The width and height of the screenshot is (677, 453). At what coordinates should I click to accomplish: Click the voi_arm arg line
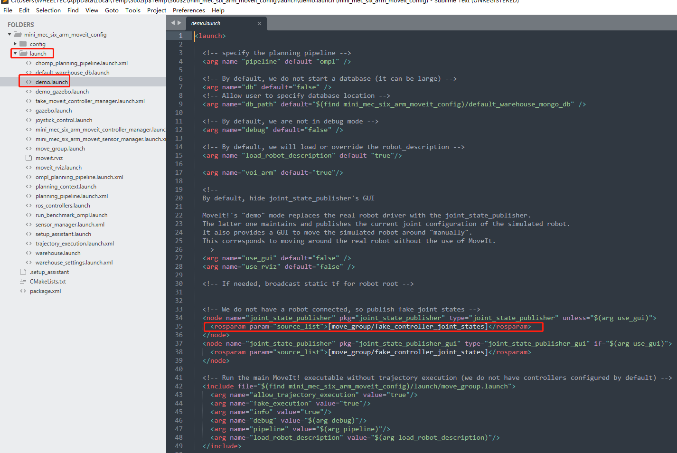tap(273, 172)
